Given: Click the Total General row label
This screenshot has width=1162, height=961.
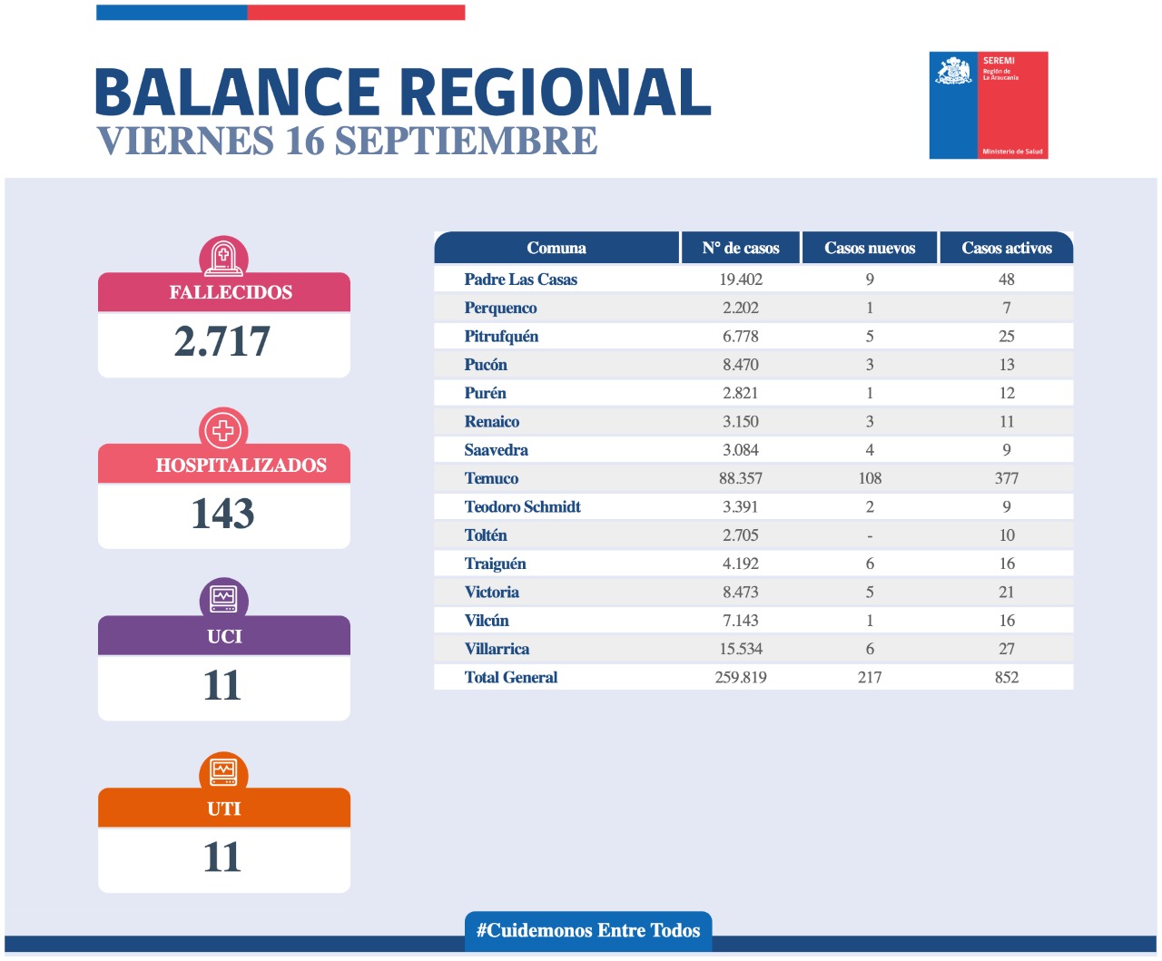Looking at the screenshot, I should [x=510, y=677].
